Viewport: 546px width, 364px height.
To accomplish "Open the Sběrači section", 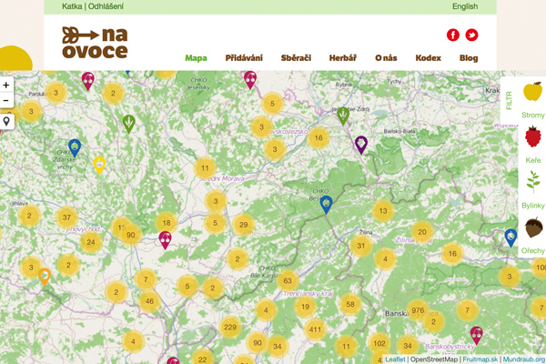I will click(x=296, y=57).
